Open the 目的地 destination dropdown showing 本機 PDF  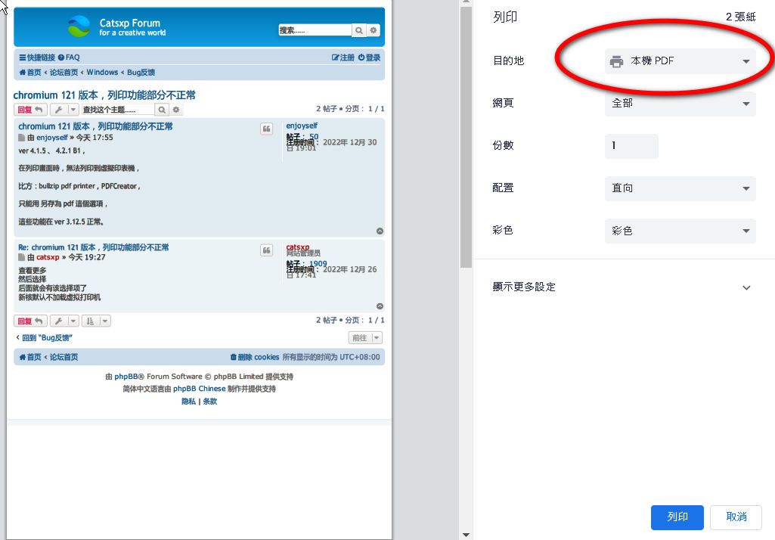pos(680,61)
